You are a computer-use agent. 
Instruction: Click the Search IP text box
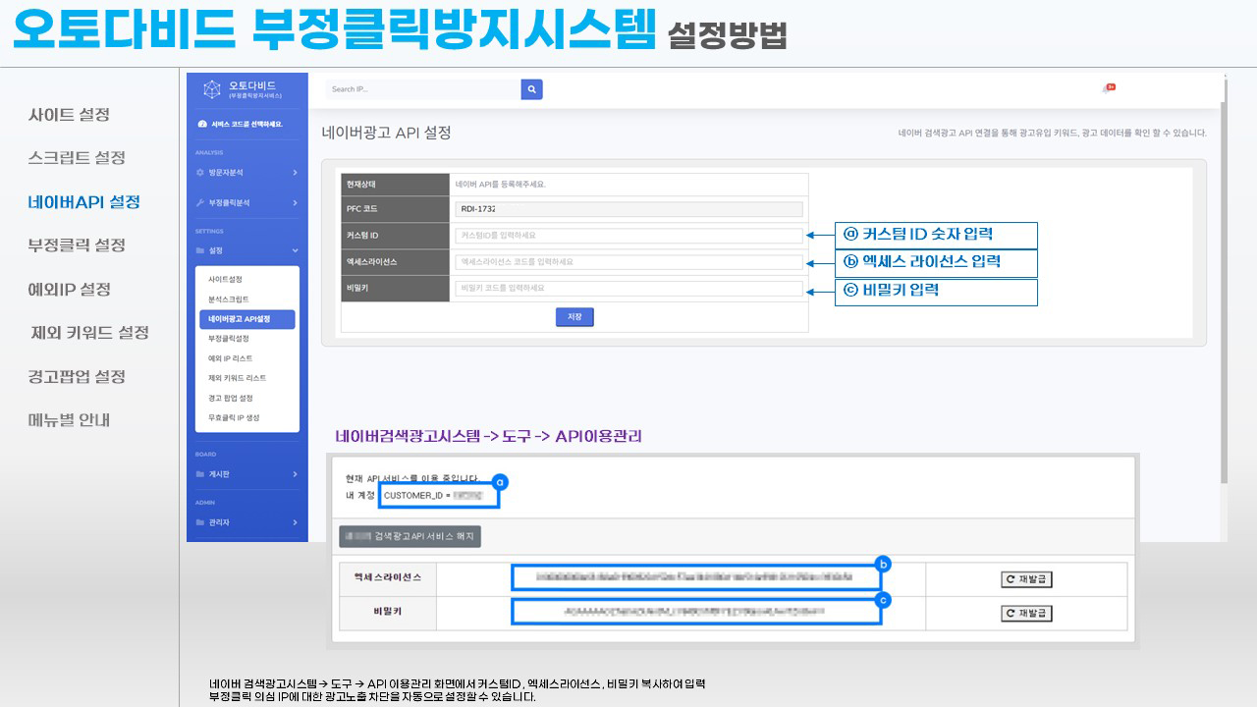423,89
